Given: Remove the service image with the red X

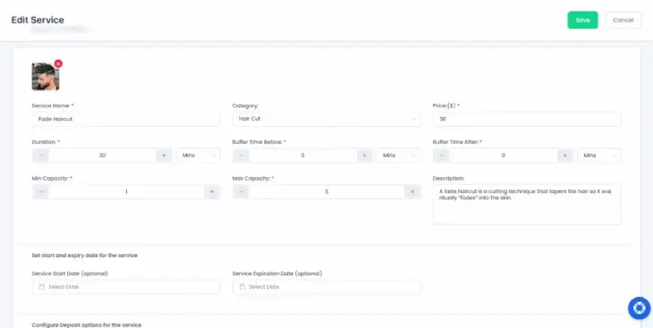Looking at the screenshot, I should 58,63.
